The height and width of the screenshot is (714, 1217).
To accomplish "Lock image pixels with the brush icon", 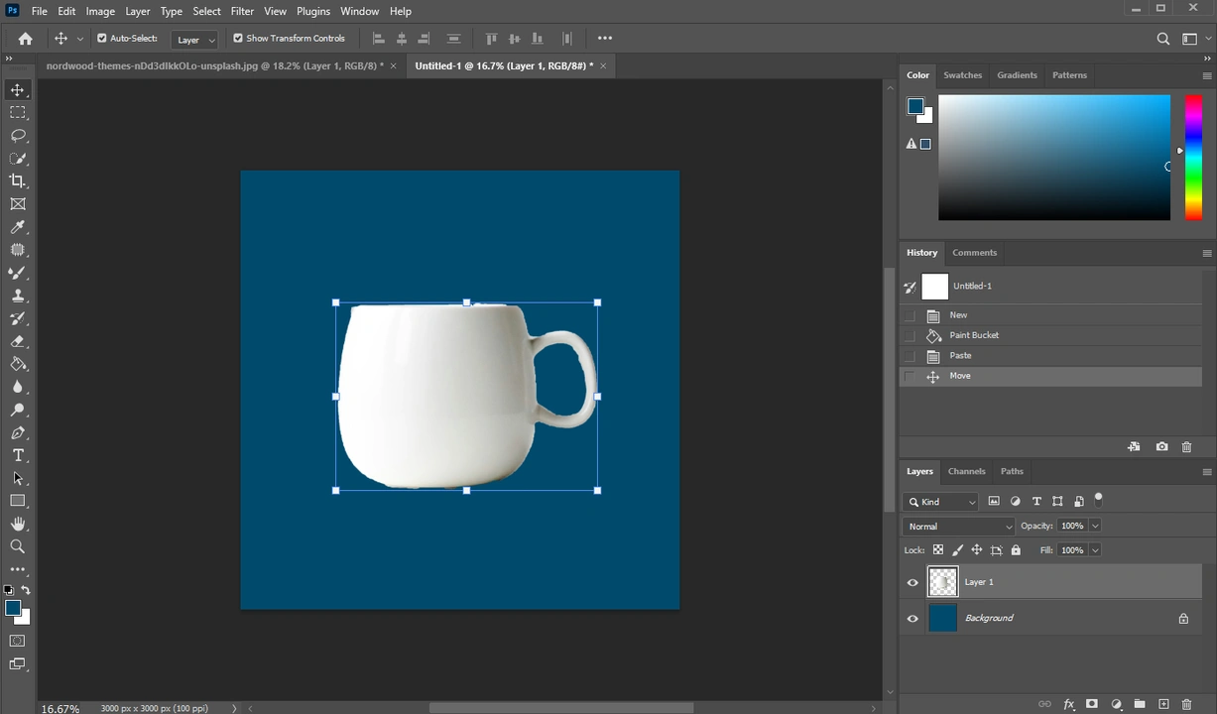I will tap(957, 550).
